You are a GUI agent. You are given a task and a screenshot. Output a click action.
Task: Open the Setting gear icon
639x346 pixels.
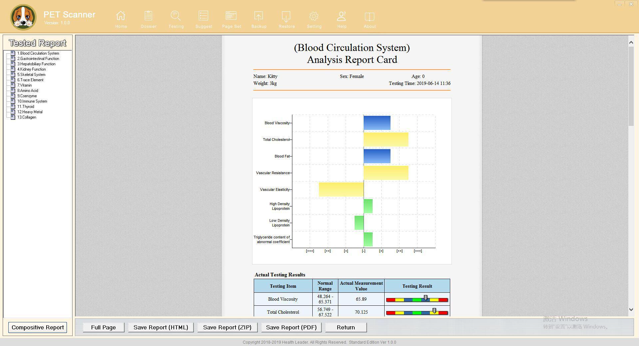(314, 16)
